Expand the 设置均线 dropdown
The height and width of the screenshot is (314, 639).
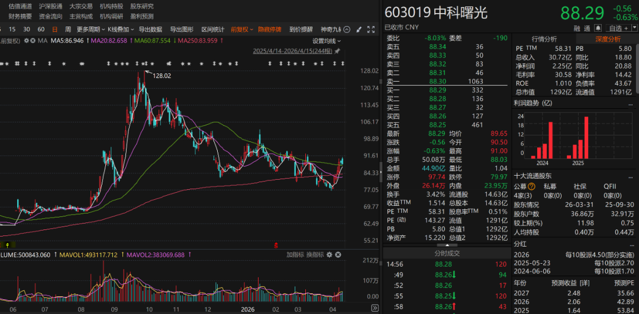click(327, 40)
